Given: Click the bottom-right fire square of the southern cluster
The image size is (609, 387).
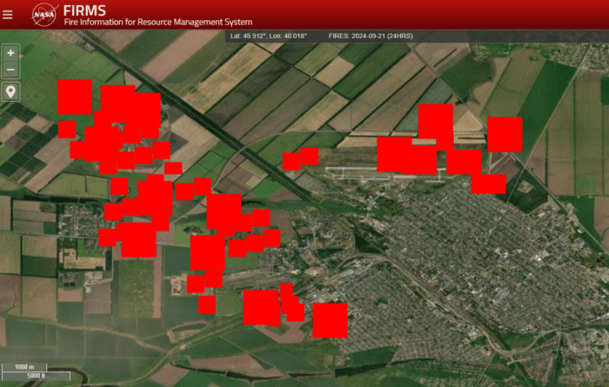Looking at the screenshot, I should tap(330, 320).
